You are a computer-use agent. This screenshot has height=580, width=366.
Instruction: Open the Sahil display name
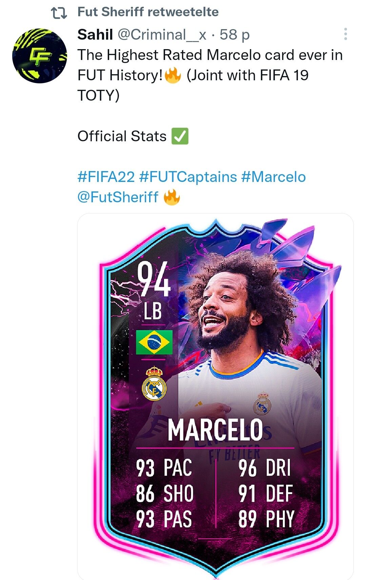[x=95, y=35]
